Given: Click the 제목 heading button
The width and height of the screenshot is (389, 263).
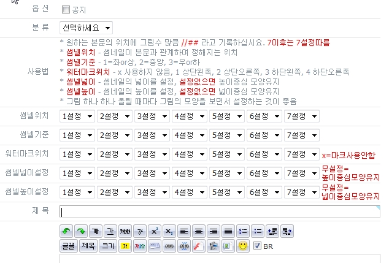Looking at the screenshot, I should pyautogui.click(x=88, y=246).
